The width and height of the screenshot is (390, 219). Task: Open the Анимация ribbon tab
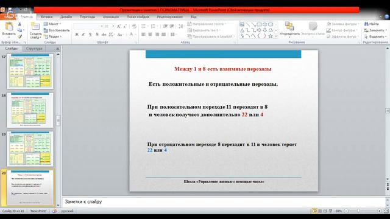(111, 17)
